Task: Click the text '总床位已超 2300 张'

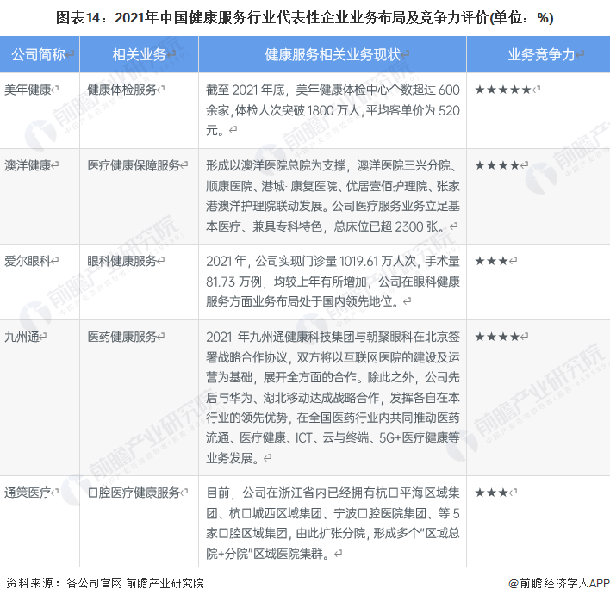Action: click(386, 226)
